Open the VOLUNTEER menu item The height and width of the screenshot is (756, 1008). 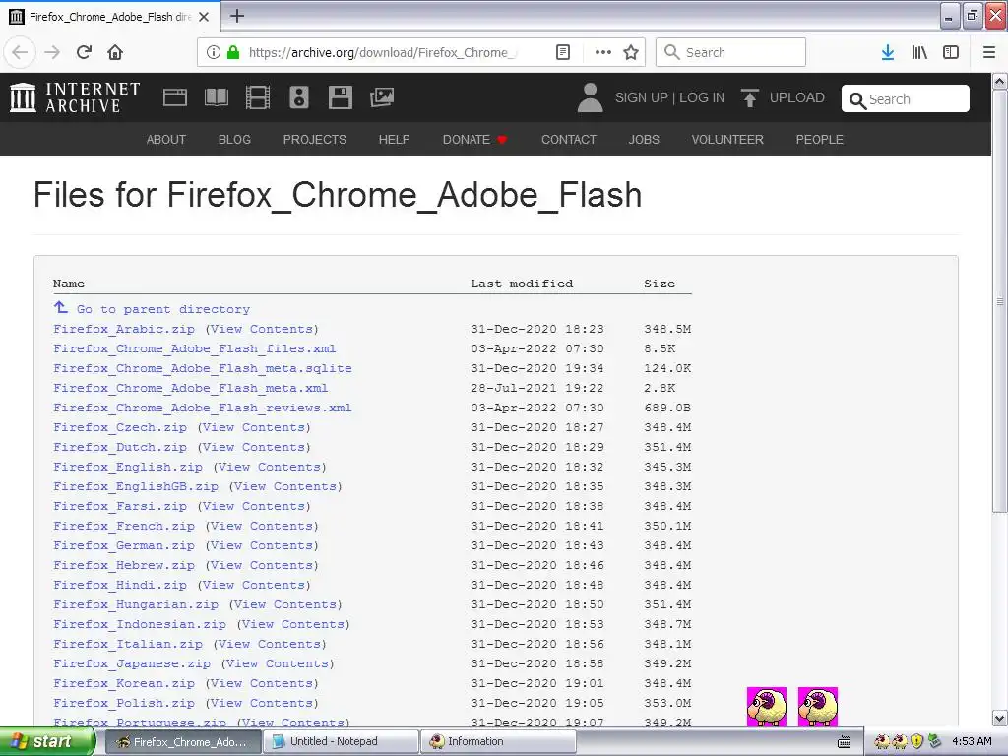[x=727, y=140]
